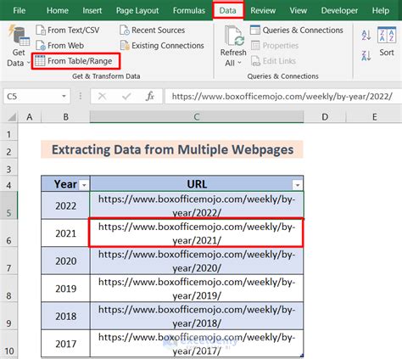
Task: Click the formula bar URL text
Action: [x=282, y=97]
